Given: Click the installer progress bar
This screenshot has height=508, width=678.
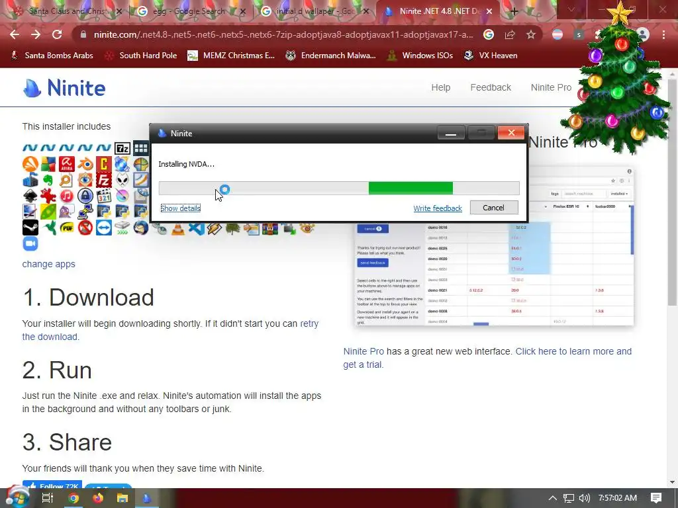Looking at the screenshot, I should (x=339, y=189).
